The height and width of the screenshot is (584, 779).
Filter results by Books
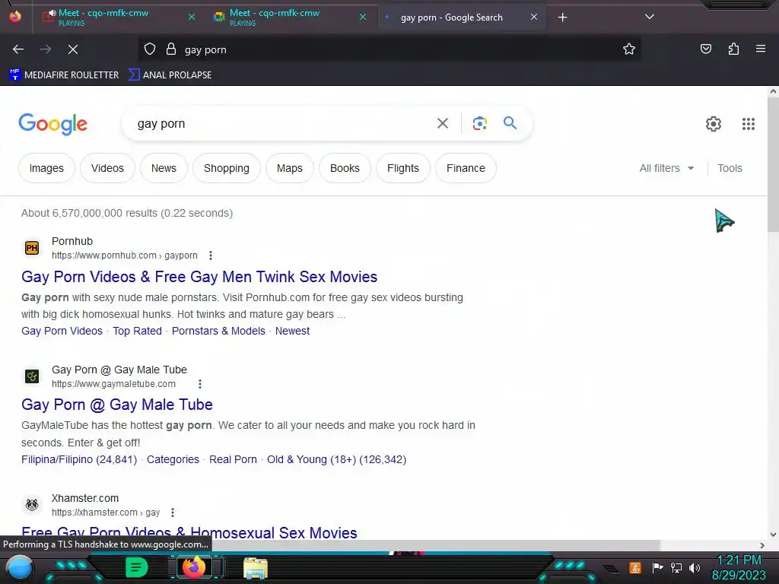[x=345, y=168]
